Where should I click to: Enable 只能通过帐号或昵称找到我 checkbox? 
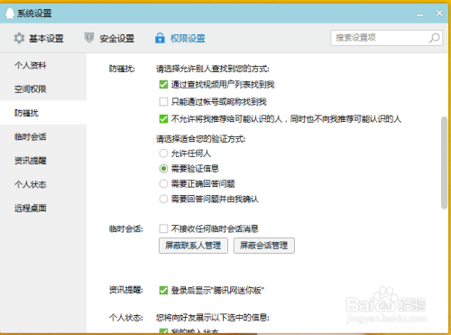click(163, 102)
